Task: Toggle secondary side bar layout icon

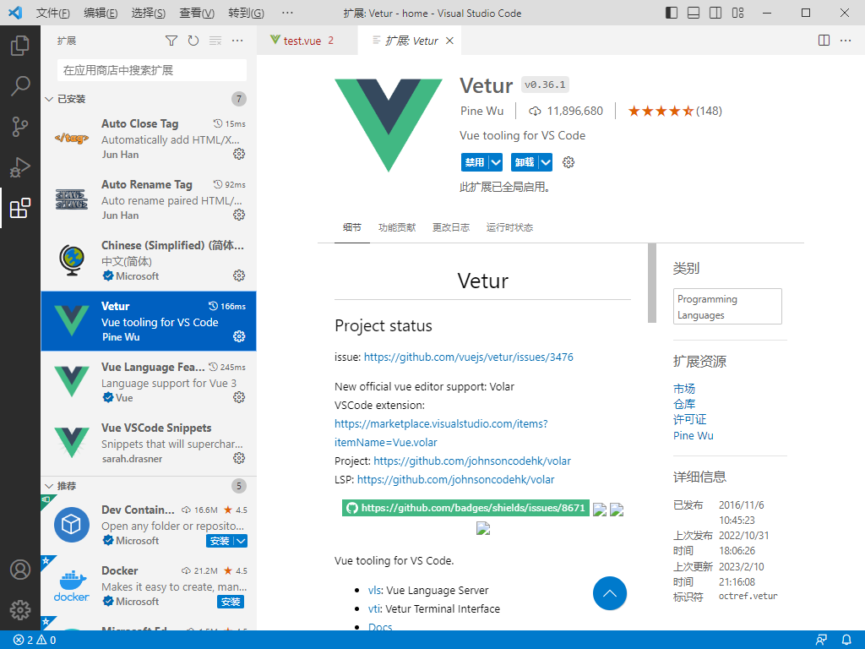Action: (715, 13)
